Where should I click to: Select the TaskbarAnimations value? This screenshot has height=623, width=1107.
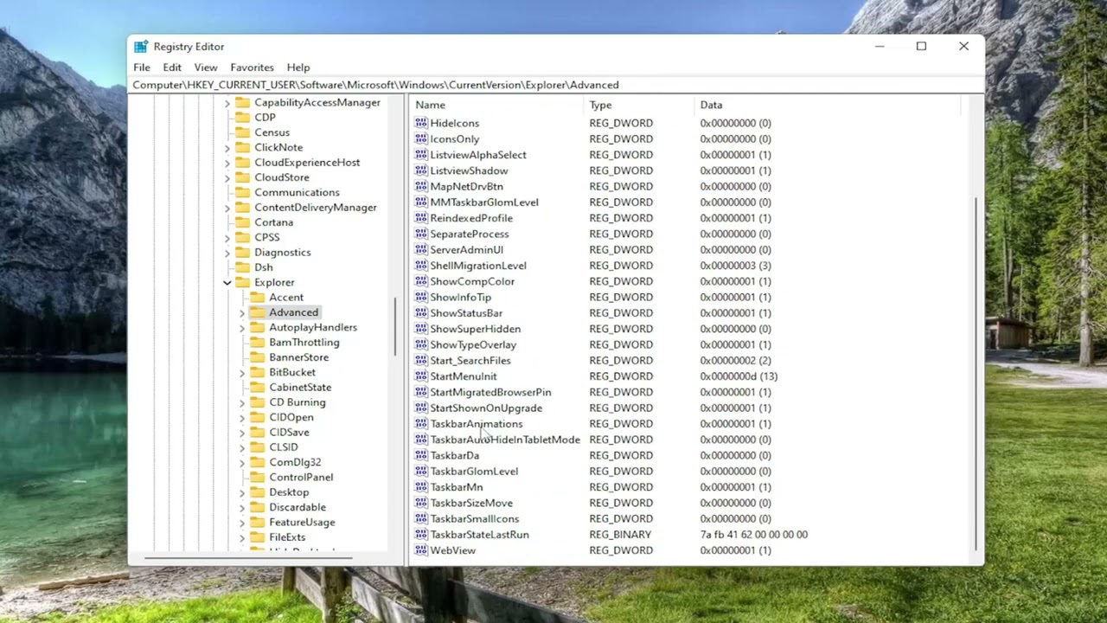click(x=476, y=424)
